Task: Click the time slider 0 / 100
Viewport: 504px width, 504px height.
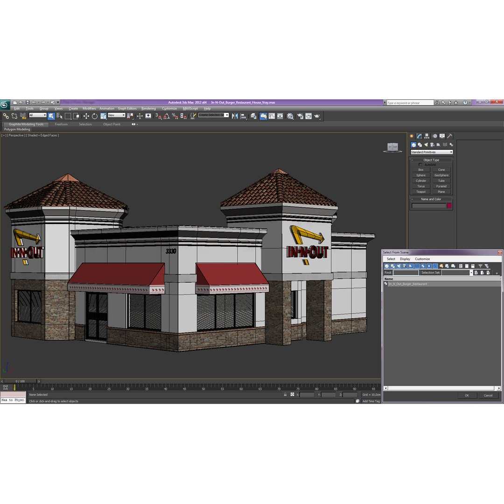Action: (20, 381)
